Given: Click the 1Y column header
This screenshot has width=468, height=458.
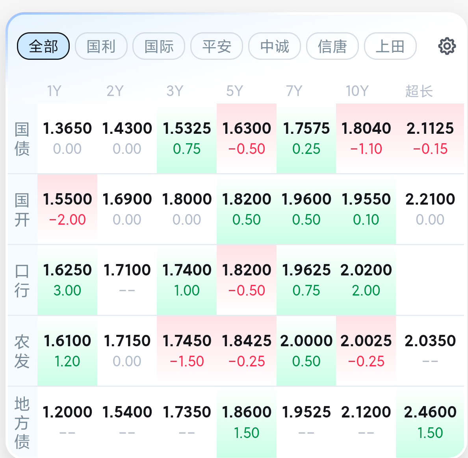Looking at the screenshot, I should (x=54, y=91).
